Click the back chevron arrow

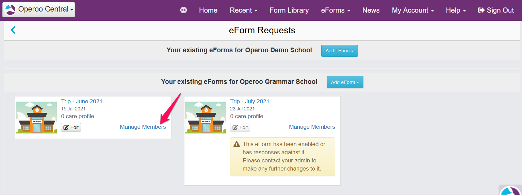coord(13,30)
